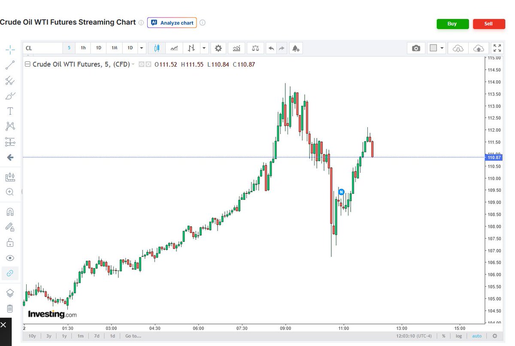Screen dimensions: 515x346
Task: Open the bottom-right scale settings gear
Action: click(x=495, y=336)
